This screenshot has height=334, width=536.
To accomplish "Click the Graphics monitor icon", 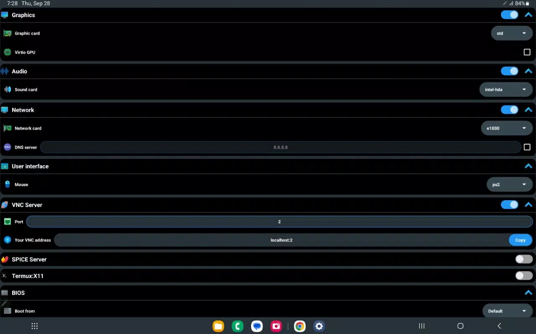I will [5, 15].
